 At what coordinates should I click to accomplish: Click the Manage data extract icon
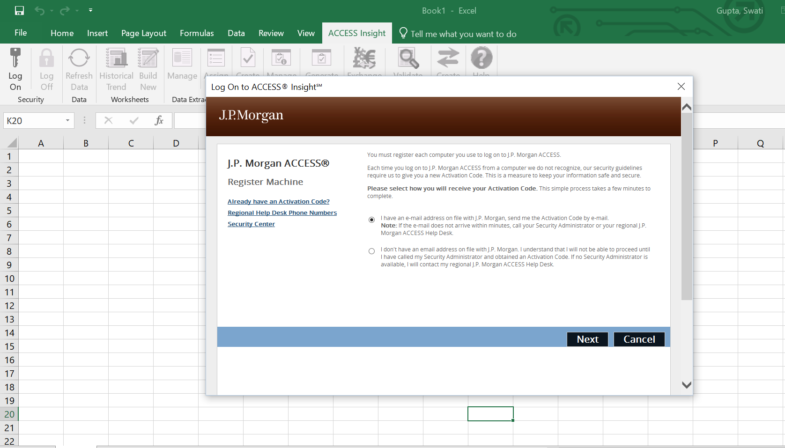click(x=182, y=58)
